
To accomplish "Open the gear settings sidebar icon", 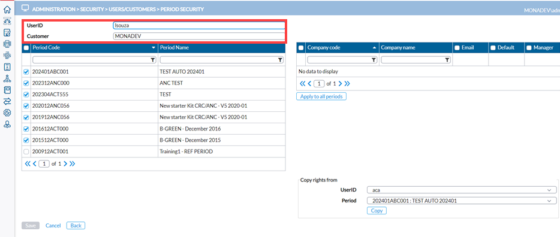I will [x=7, y=113].
